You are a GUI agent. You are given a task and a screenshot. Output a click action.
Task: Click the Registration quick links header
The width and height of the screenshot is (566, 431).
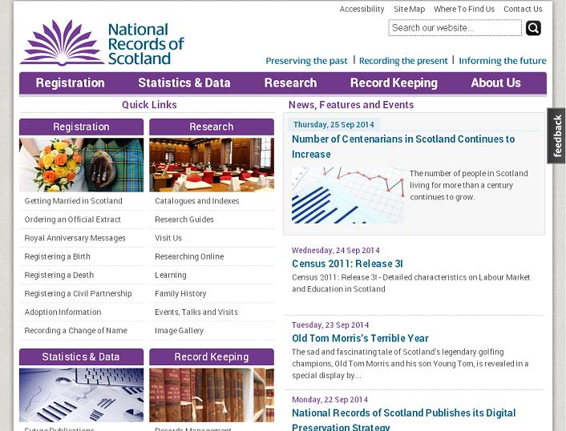coord(81,127)
